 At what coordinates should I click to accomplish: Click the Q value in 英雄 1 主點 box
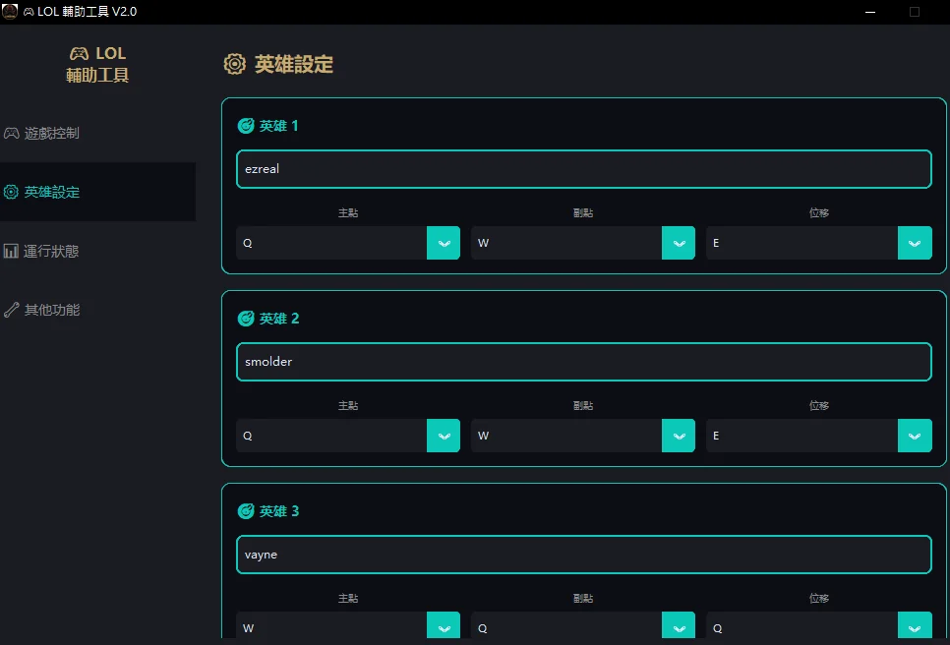point(248,243)
